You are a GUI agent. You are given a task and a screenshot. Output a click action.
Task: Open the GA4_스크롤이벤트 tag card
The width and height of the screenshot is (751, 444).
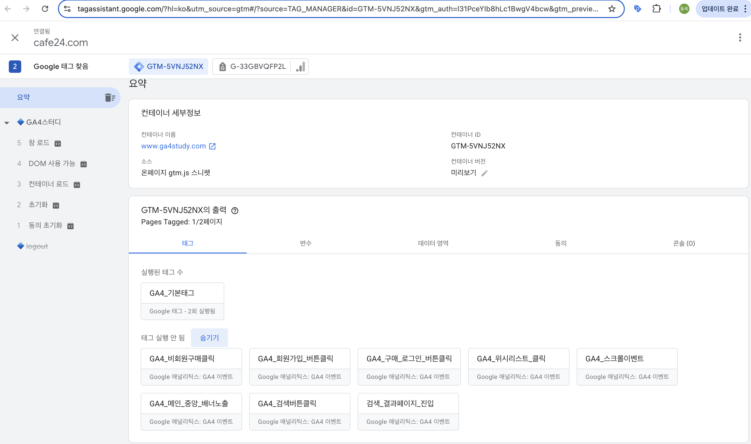tap(627, 367)
